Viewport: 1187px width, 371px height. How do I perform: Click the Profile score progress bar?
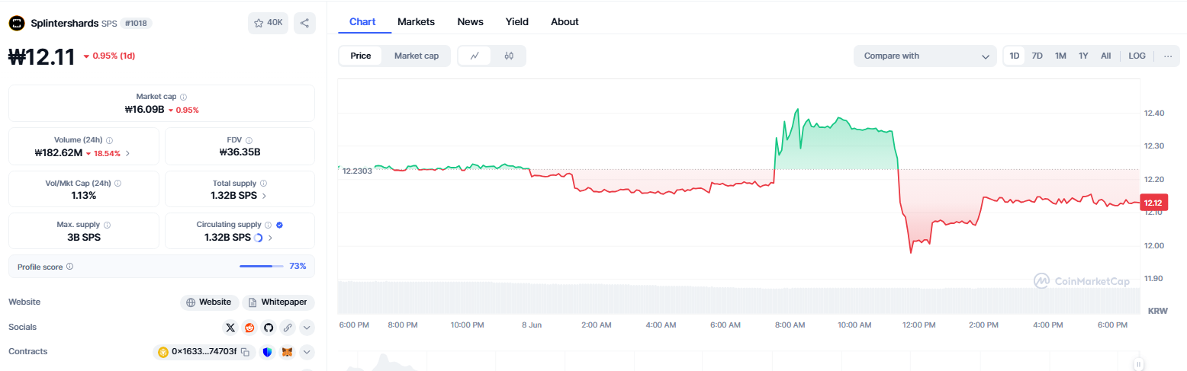pyautogui.click(x=261, y=267)
